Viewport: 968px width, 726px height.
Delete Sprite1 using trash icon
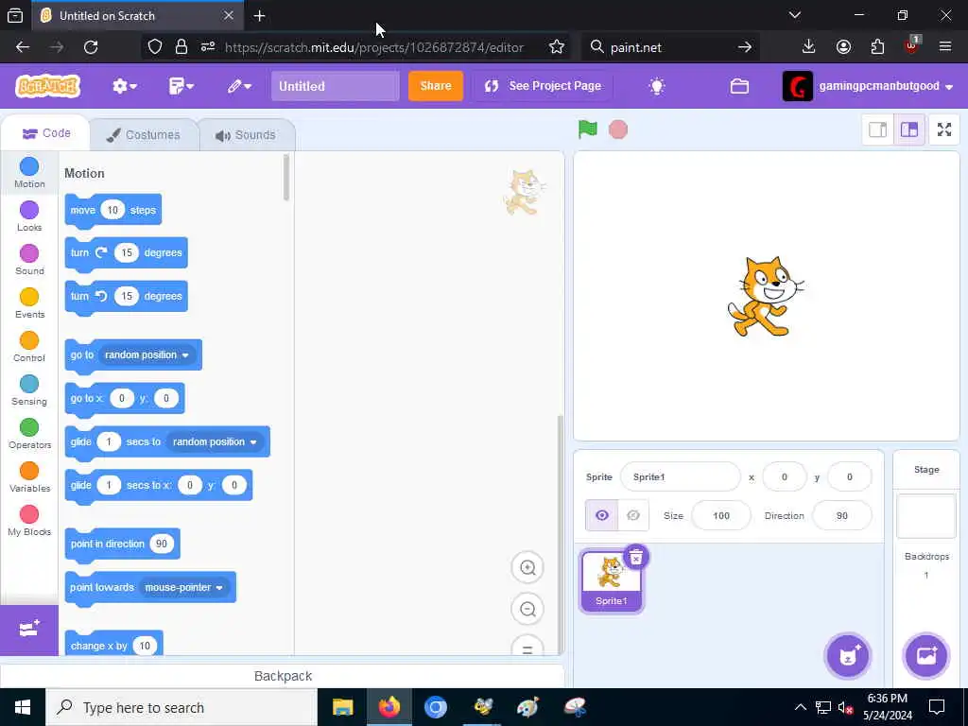click(x=636, y=557)
